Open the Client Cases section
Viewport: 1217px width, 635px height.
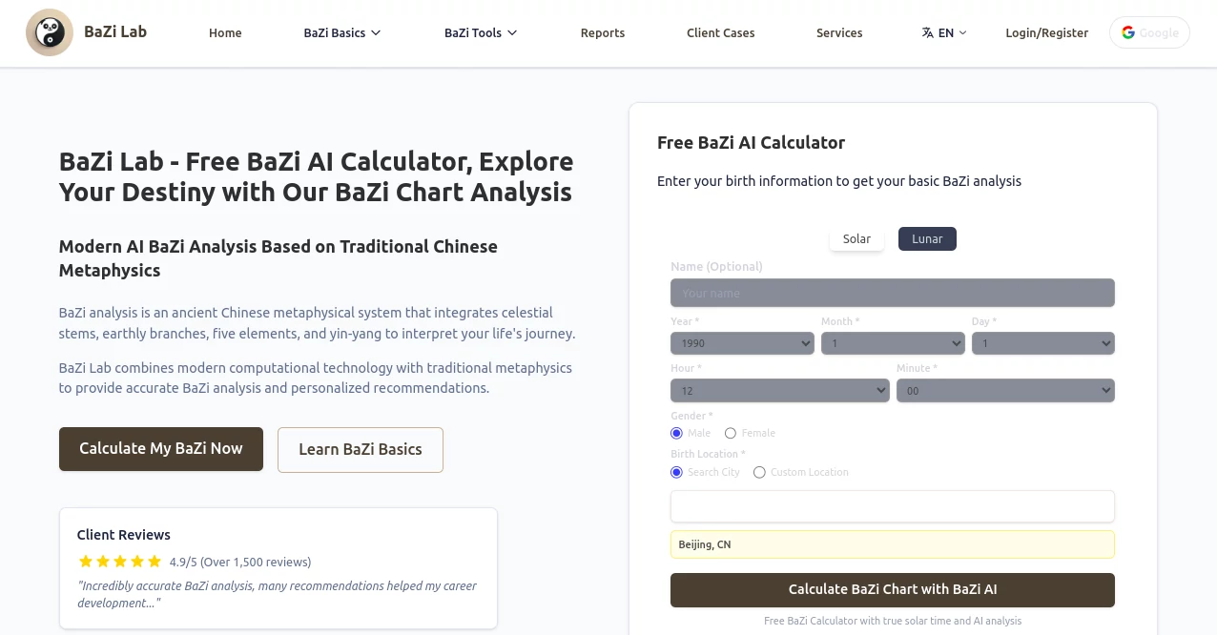click(x=720, y=31)
